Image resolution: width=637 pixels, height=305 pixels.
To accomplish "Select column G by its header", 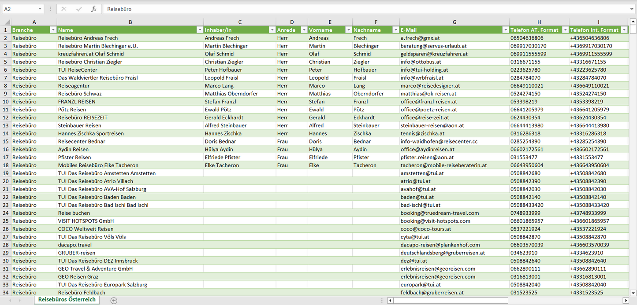I will [x=454, y=22].
